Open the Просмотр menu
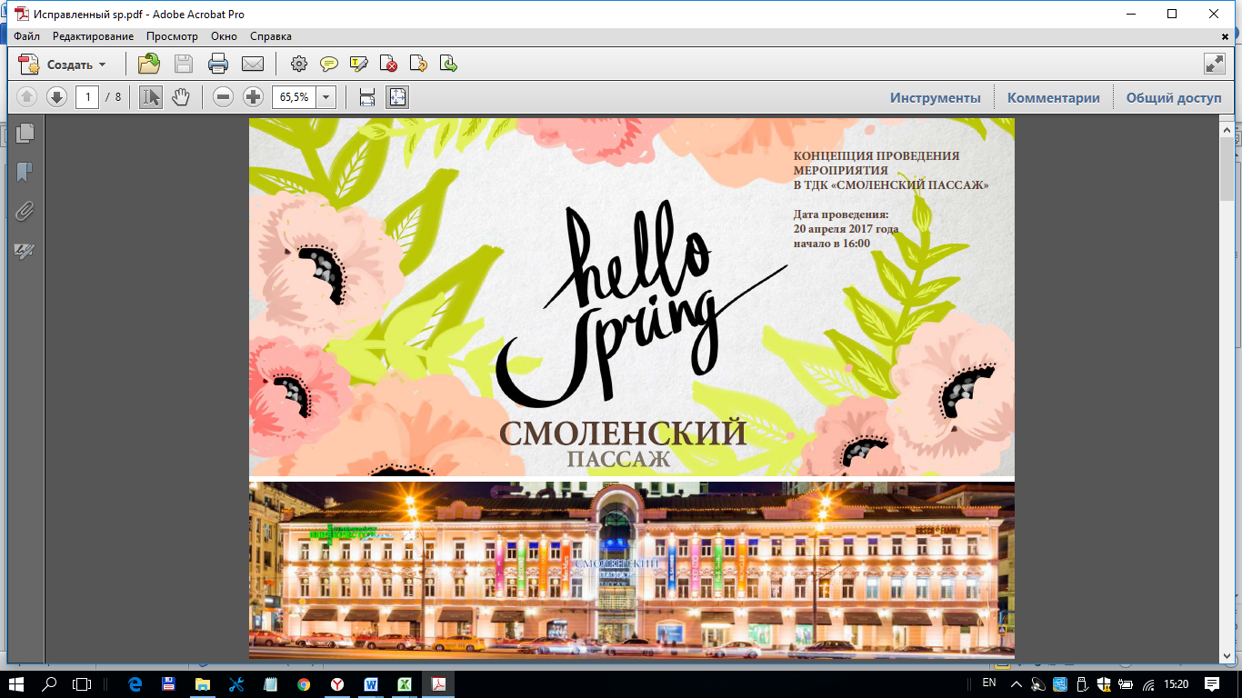Image resolution: width=1242 pixels, height=698 pixels. pos(172,36)
